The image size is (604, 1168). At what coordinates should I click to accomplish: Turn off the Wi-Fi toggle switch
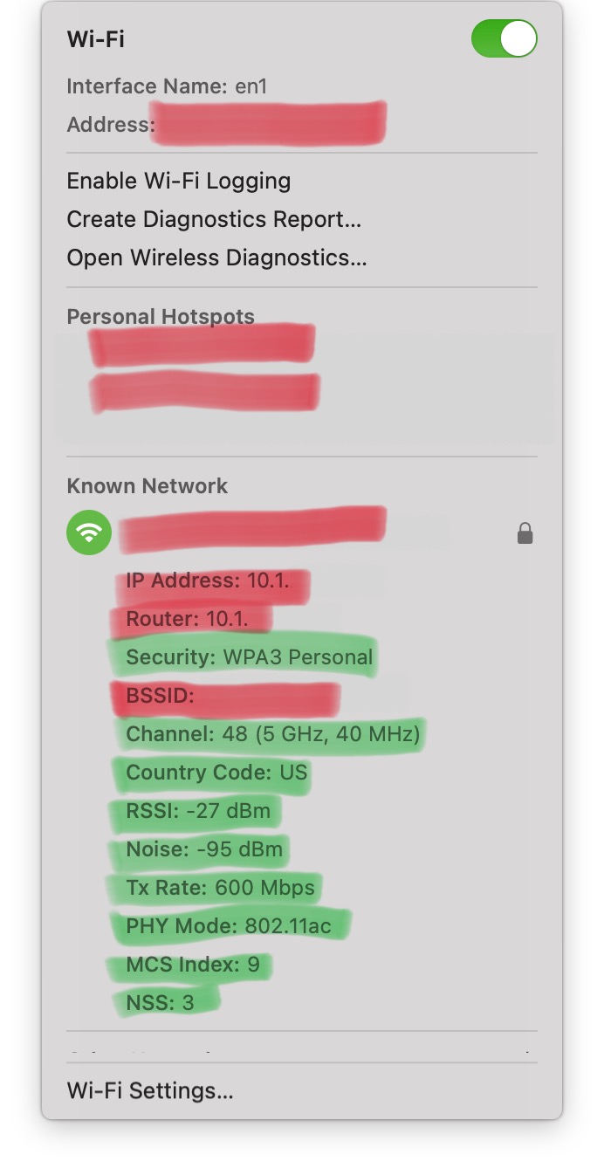click(504, 39)
